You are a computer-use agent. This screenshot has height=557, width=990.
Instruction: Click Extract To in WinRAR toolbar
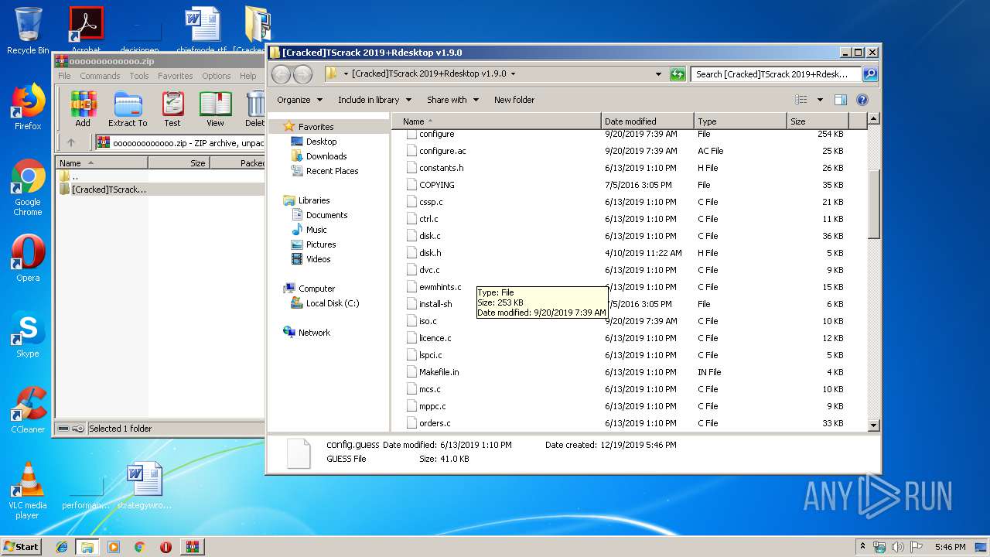click(128, 109)
